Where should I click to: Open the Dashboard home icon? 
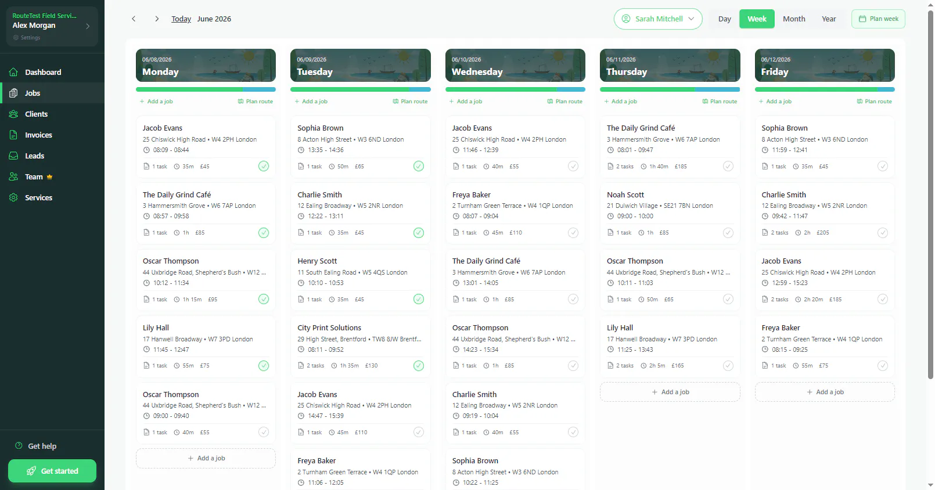click(x=13, y=73)
